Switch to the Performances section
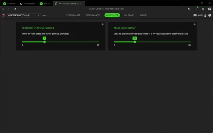 click(x=93, y=15)
